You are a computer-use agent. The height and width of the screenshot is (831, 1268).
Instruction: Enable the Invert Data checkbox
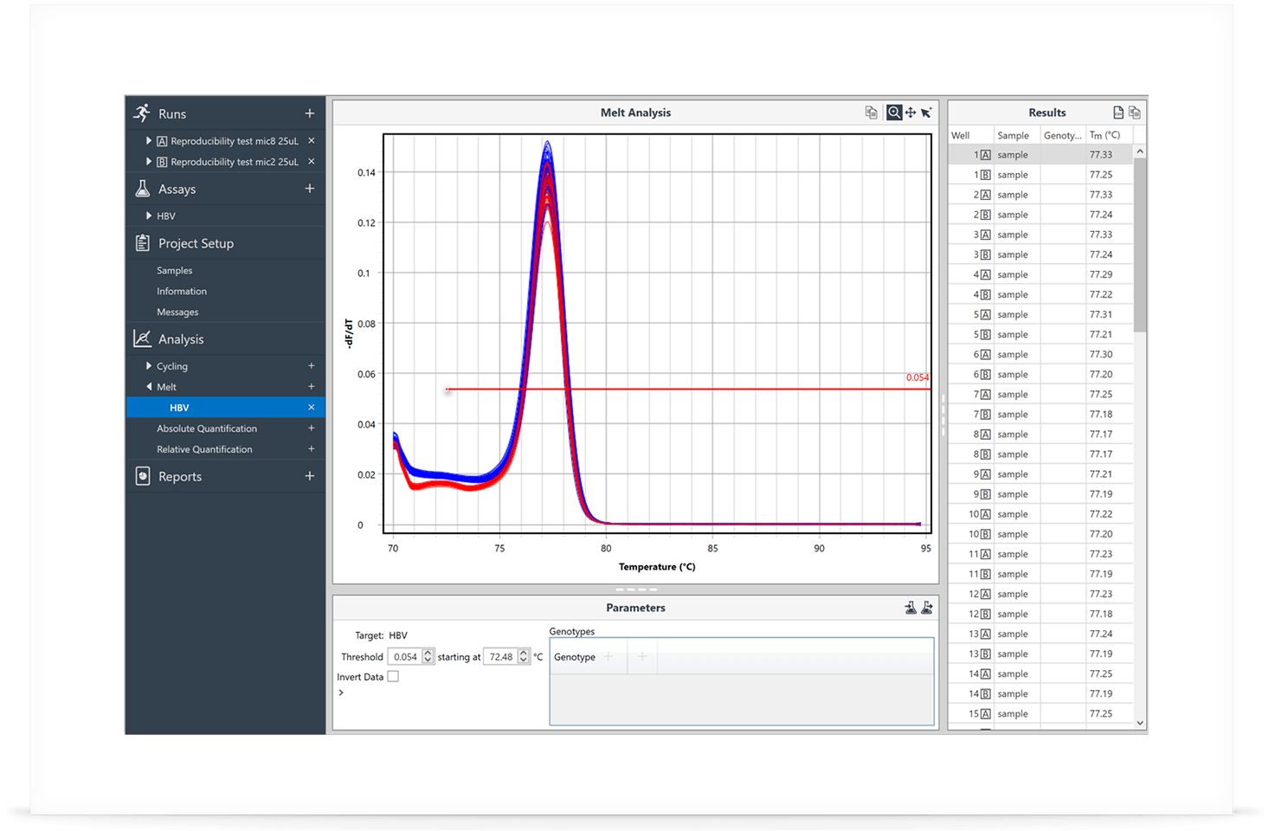coord(393,677)
